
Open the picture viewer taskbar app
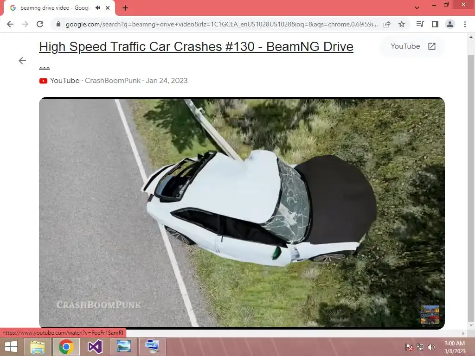click(x=123, y=347)
